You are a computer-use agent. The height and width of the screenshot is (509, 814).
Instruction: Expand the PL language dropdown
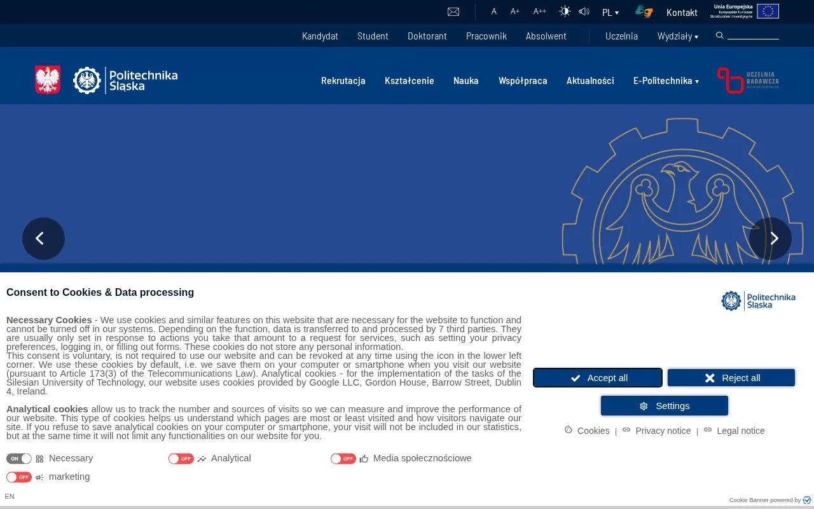click(x=610, y=12)
